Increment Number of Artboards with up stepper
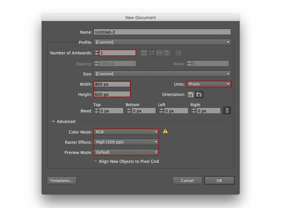281x208 pixels. [x=96, y=51]
